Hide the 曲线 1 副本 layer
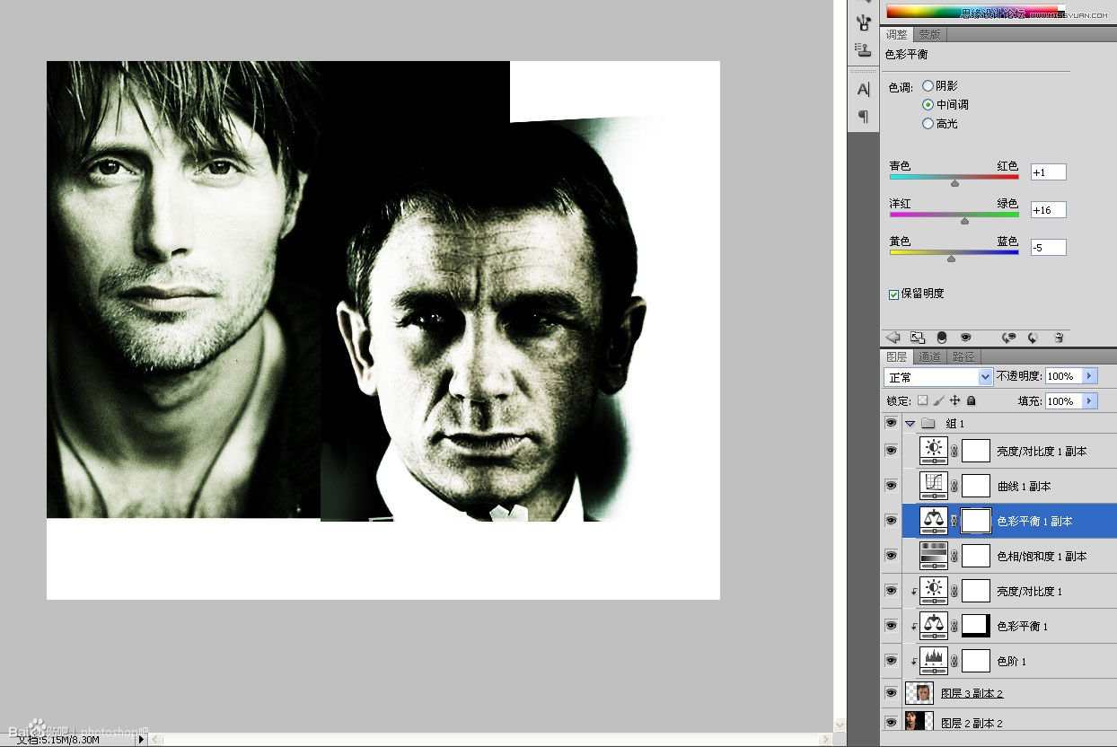This screenshot has width=1117, height=747. (x=891, y=486)
